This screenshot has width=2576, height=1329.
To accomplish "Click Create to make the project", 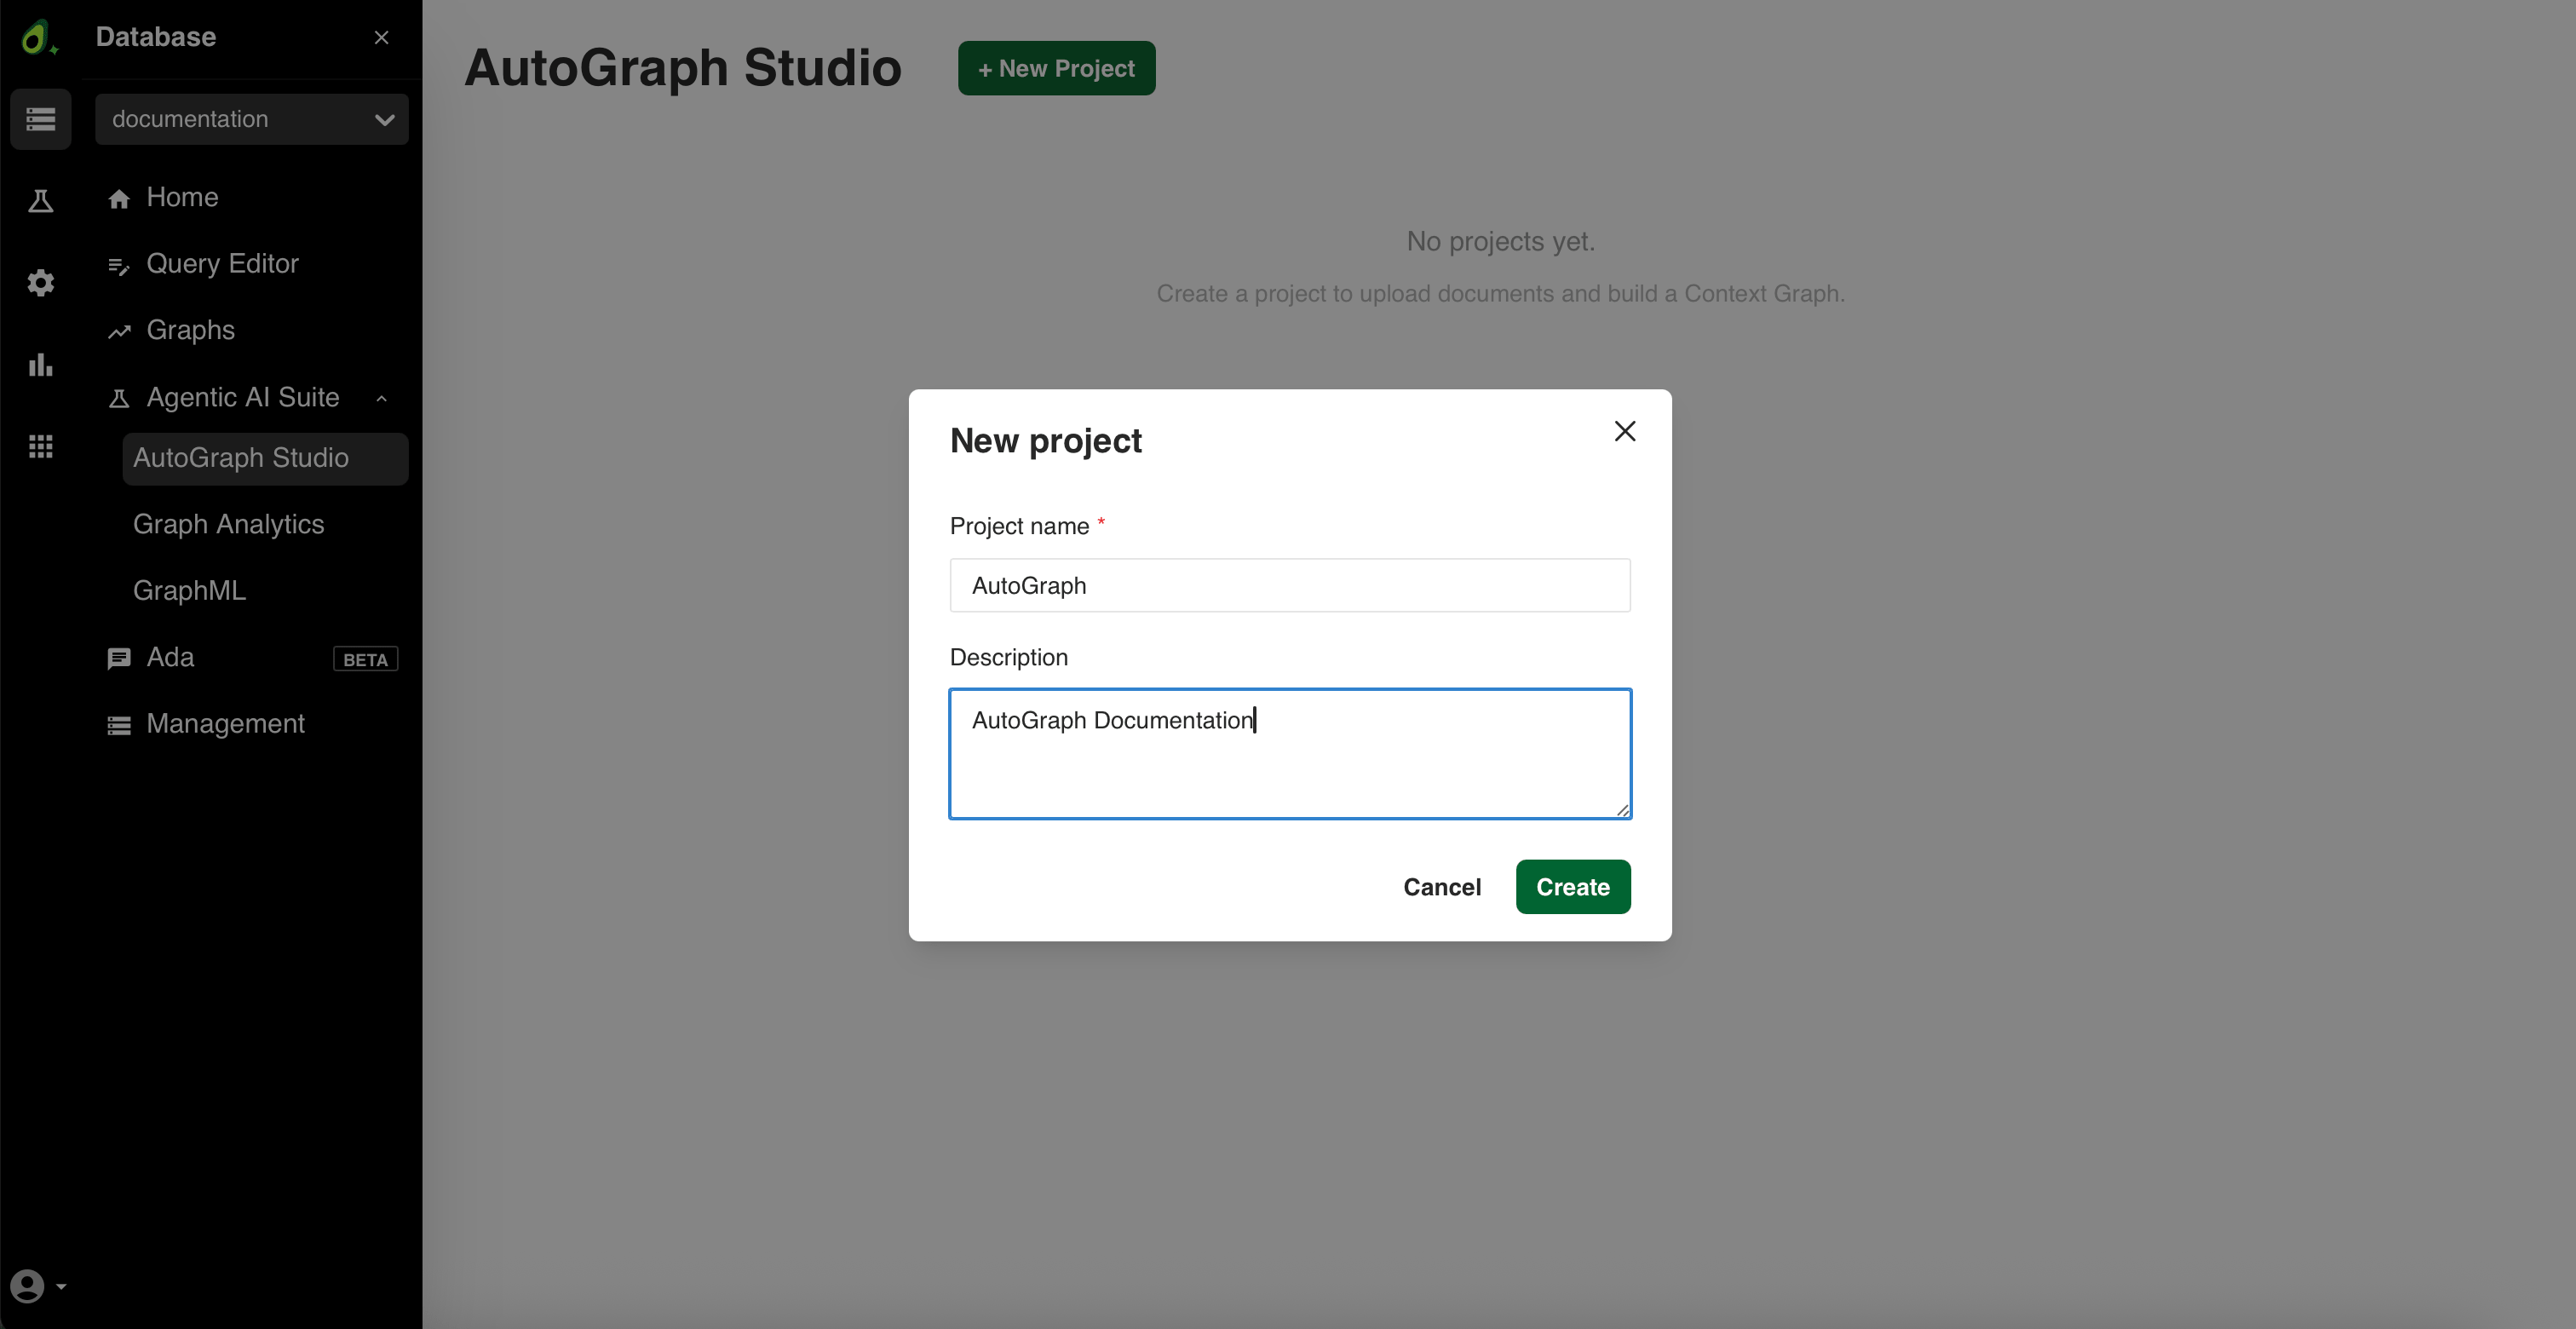I will 1572,886.
